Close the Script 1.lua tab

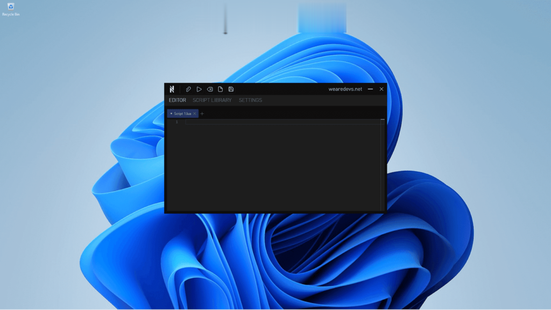tap(195, 114)
